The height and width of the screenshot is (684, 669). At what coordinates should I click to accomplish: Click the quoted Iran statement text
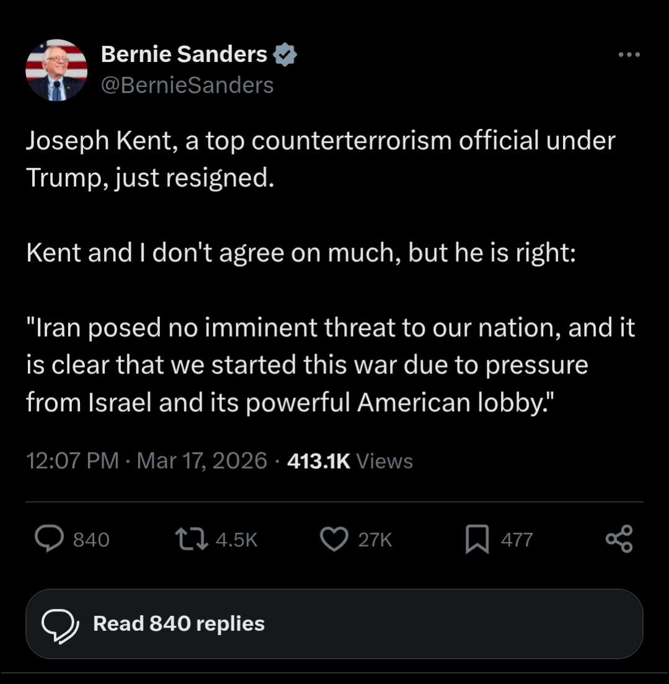point(330,365)
